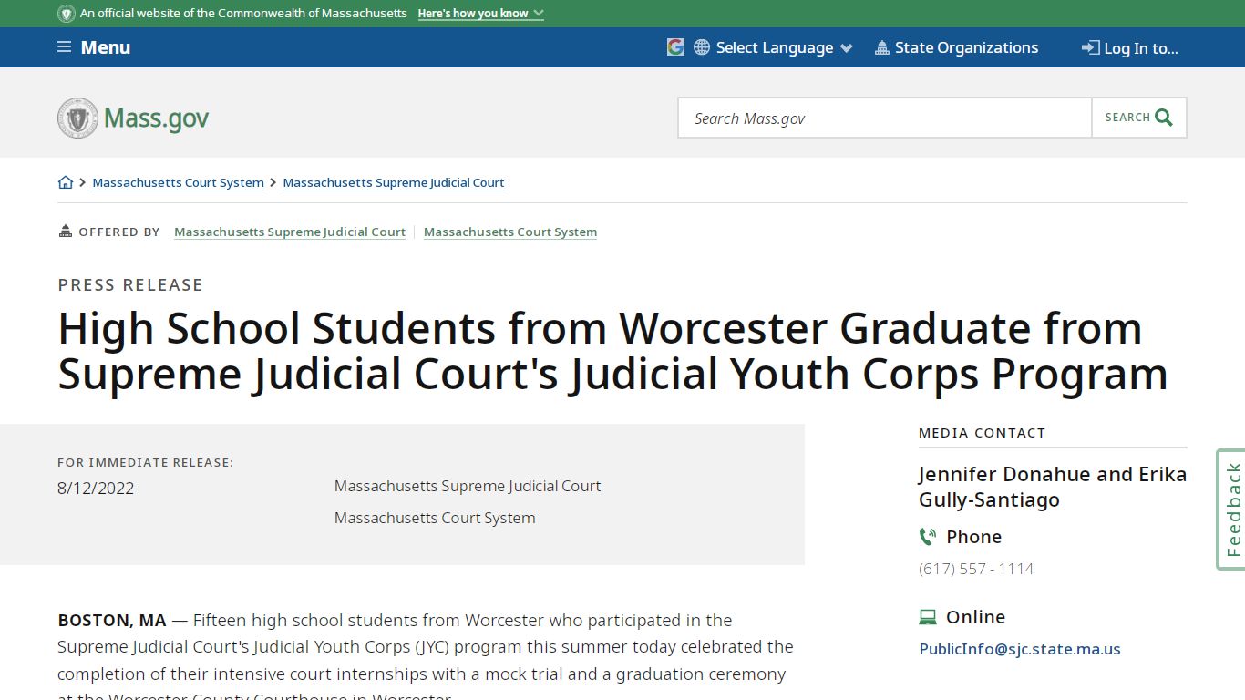
Task: Go to home via breadcrumb house icon
Action: pyautogui.click(x=66, y=182)
